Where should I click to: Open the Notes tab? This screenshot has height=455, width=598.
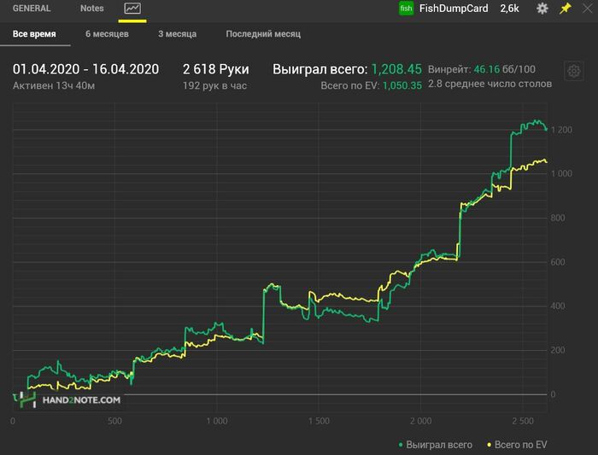(x=92, y=9)
